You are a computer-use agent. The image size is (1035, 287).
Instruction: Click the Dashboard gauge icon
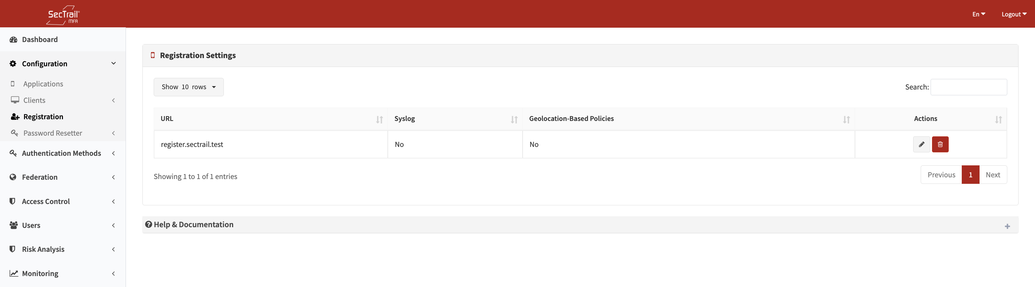click(13, 40)
